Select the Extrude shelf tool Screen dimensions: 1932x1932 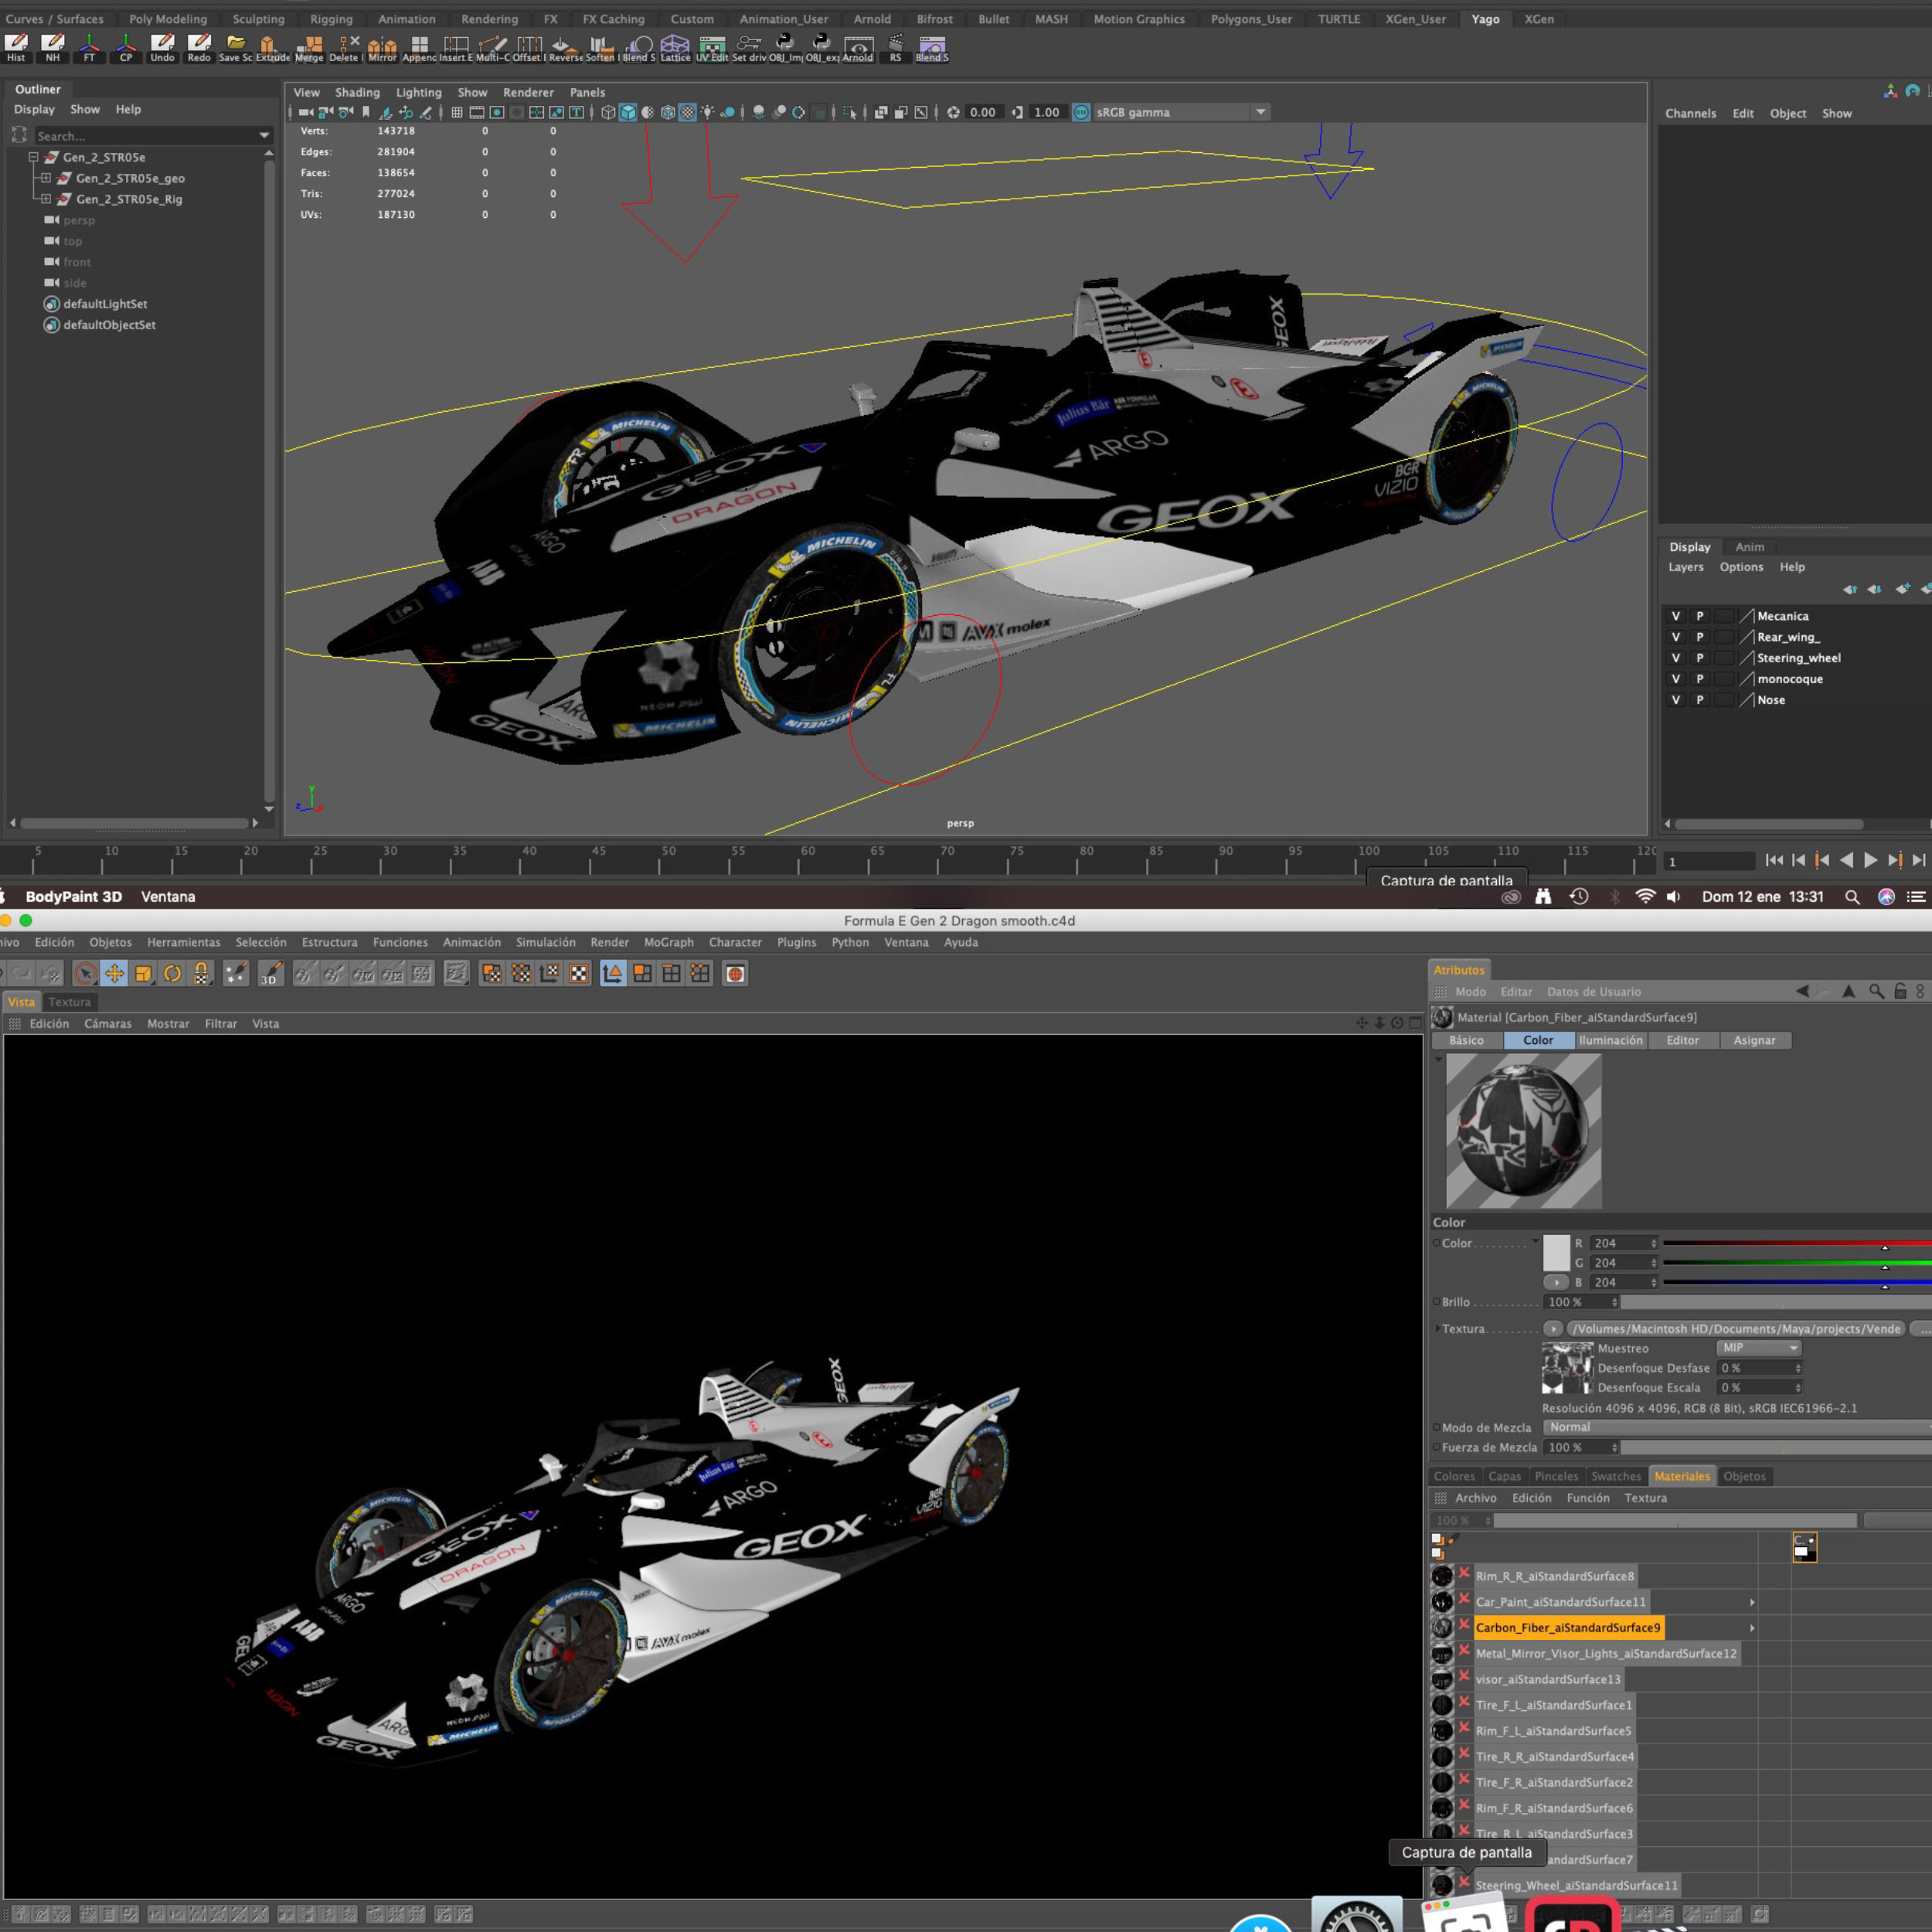point(270,47)
